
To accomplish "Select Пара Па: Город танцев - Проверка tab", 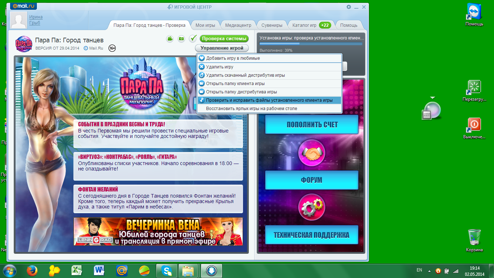I will [149, 25].
